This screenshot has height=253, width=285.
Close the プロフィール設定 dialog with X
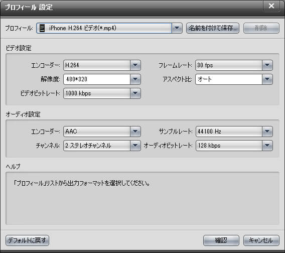coord(271,6)
